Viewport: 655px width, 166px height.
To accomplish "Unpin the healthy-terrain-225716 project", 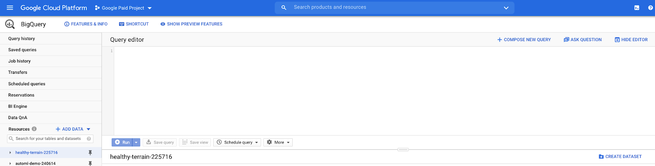I will coord(90,153).
